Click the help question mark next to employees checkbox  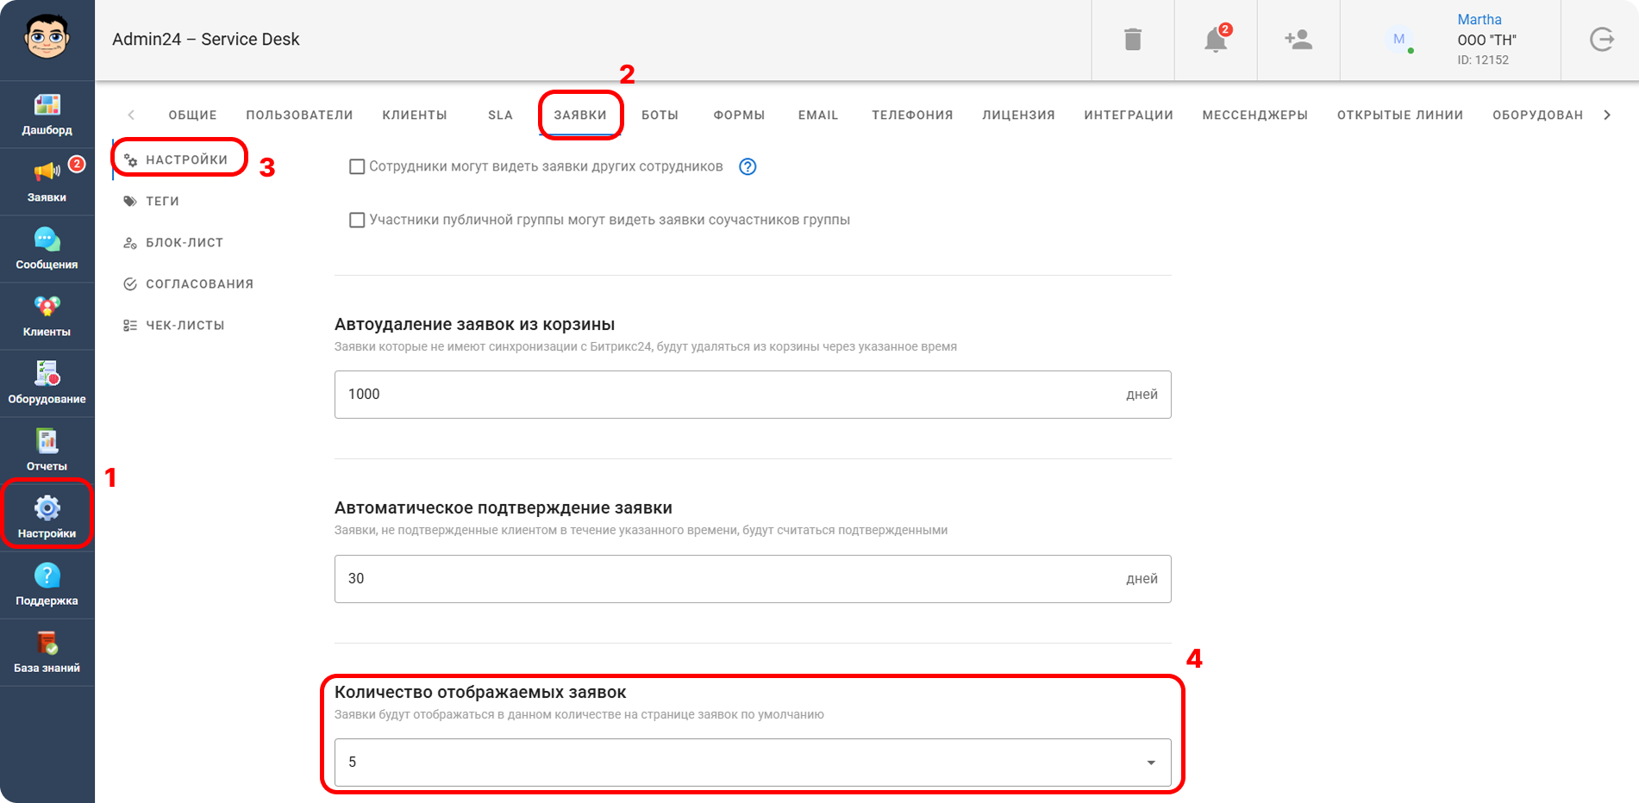748,167
